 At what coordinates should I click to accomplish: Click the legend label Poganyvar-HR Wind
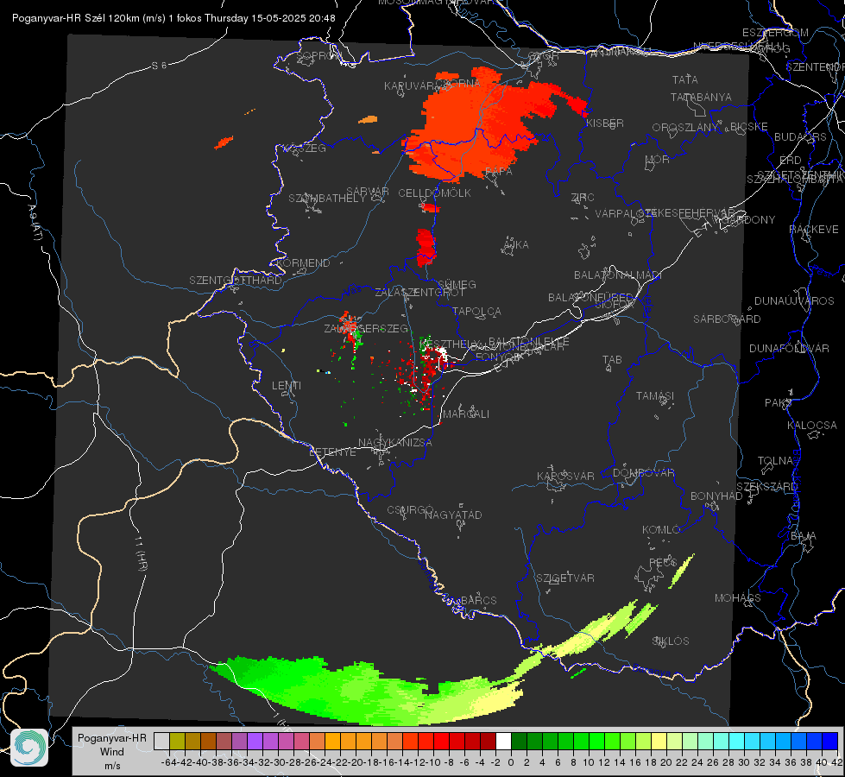(x=111, y=745)
